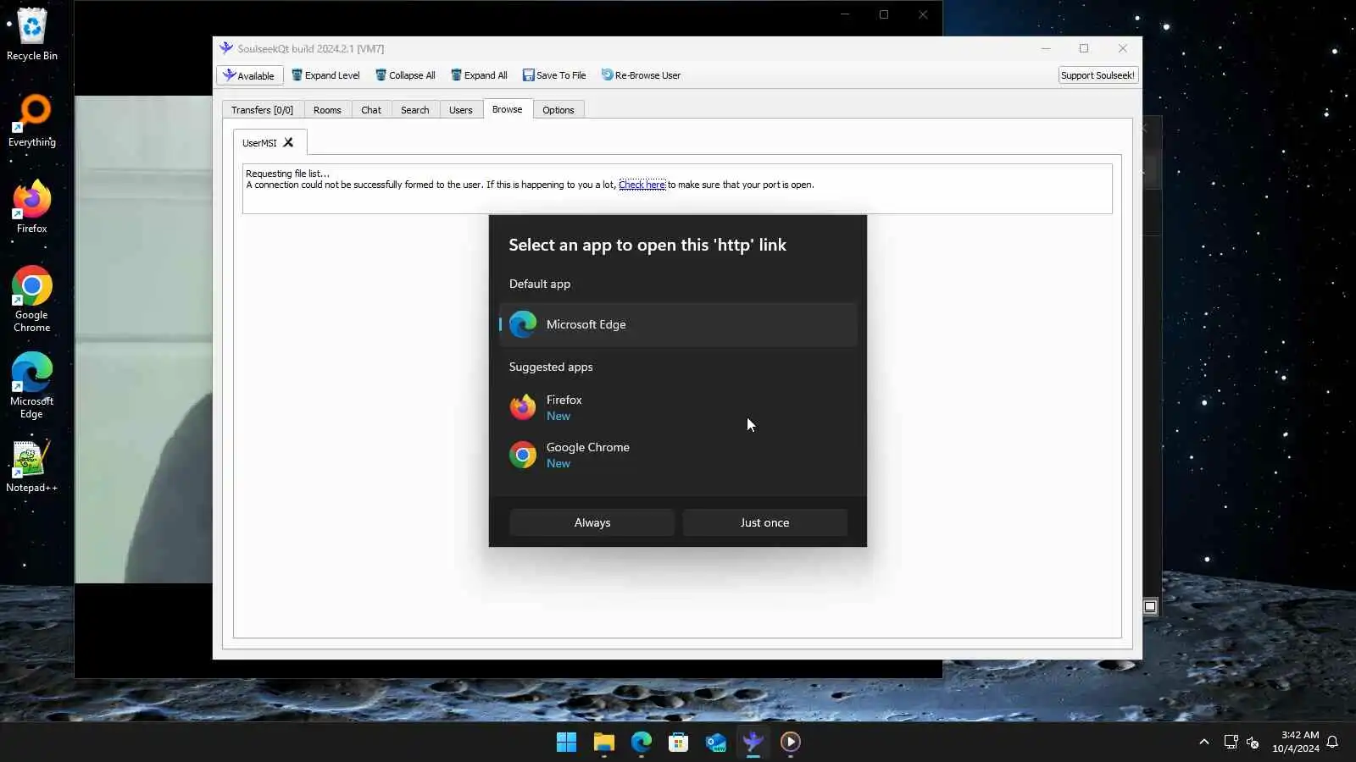The image size is (1356, 762).
Task: Open the Users tab
Action: (461, 110)
